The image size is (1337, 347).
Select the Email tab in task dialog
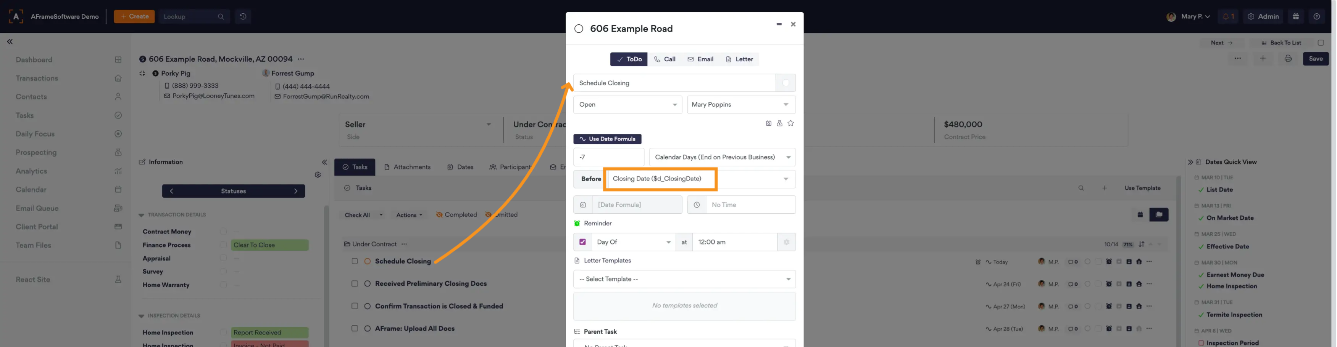tap(700, 59)
